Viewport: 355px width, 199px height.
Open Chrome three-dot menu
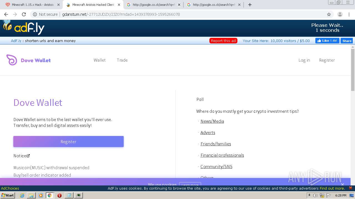tap(349, 14)
